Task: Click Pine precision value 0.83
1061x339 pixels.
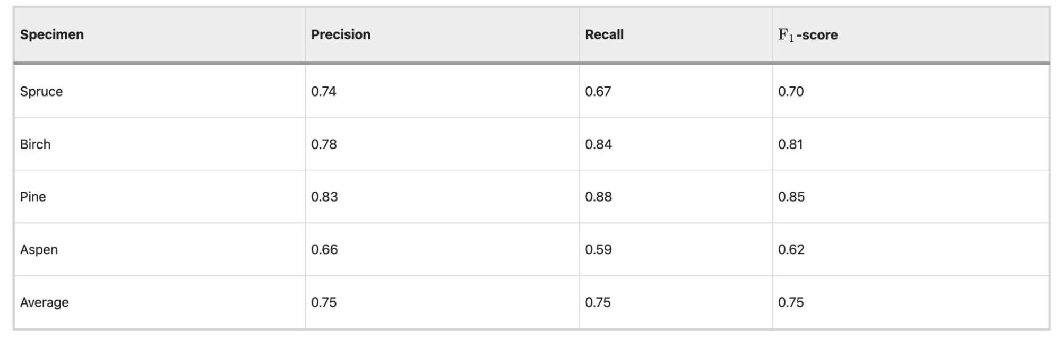Action: pyautogui.click(x=324, y=197)
